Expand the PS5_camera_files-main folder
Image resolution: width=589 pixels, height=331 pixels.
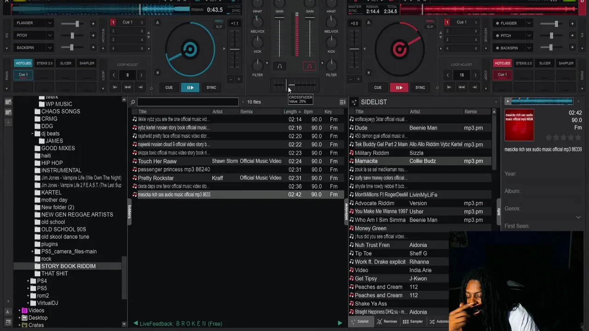click(x=33, y=251)
